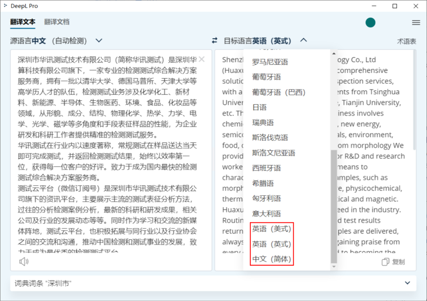
Task: Expand the 词典词条 "深圳市" panel chevron
Action: (407, 283)
